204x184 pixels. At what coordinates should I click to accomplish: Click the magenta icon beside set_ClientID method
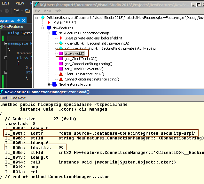pos(61,69)
